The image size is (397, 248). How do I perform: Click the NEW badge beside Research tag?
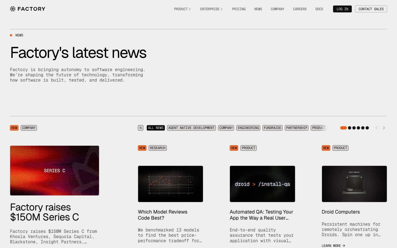coord(142,148)
